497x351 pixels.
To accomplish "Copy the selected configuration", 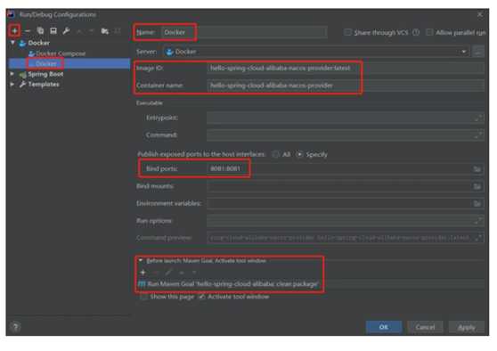I will 40,31.
